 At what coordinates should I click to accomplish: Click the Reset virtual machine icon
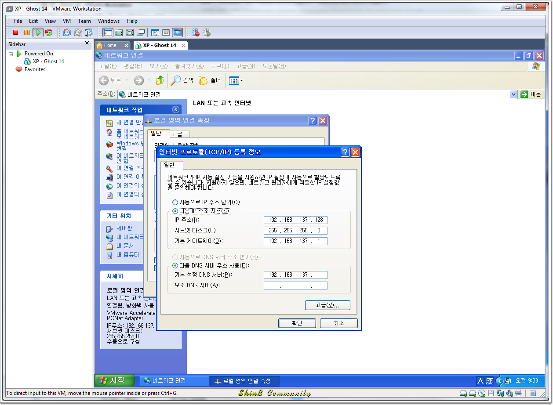(49, 33)
